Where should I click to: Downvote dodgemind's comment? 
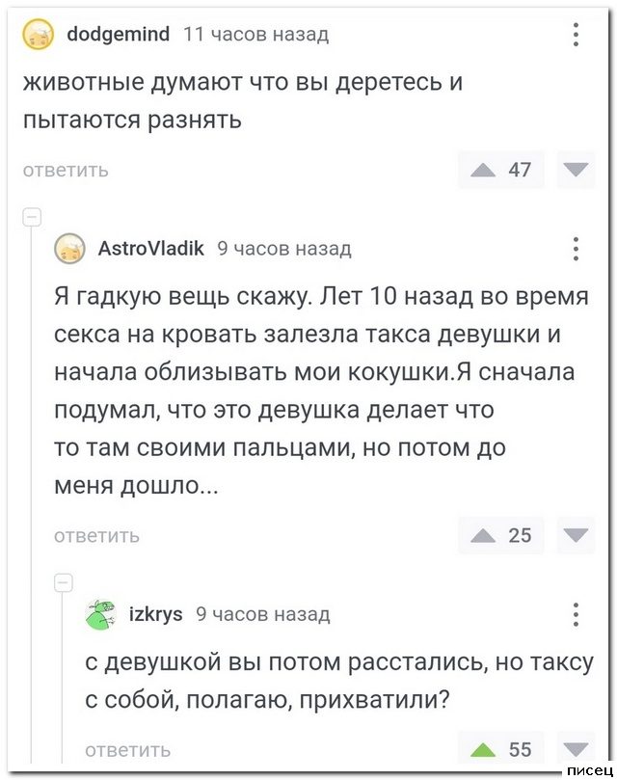[x=577, y=171]
